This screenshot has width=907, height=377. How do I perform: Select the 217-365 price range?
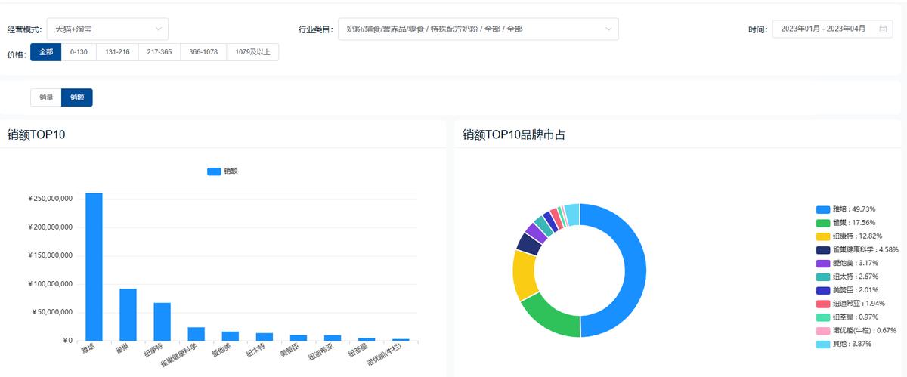pyautogui.click(x=159, y=52)
